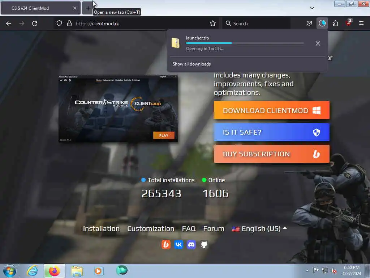Screen dimensions: 370x278
Task: Open the Windows Start menu
Action: pyautogui.click(x=10, y=271)
